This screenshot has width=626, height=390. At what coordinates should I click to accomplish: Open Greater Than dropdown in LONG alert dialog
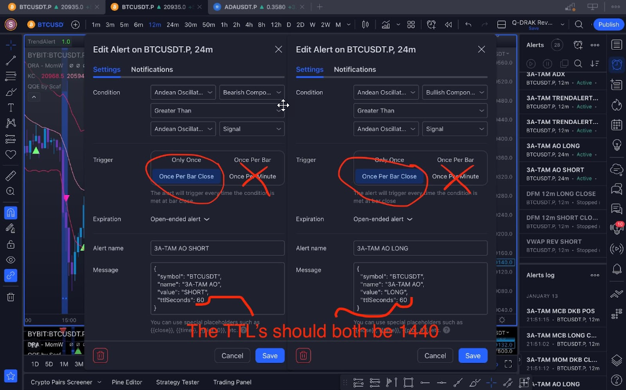[420, 111]
